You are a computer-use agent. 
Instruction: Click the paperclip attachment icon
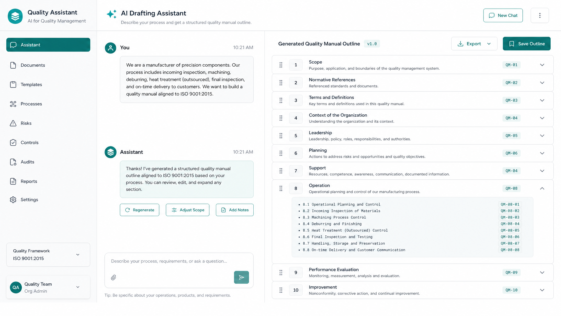point(113,278)
